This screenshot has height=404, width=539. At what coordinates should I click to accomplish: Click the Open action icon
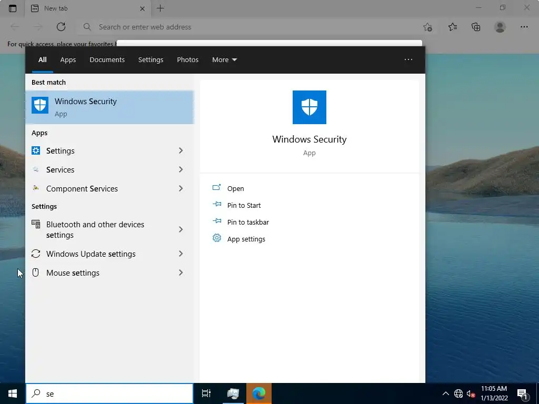click(216, 187)
